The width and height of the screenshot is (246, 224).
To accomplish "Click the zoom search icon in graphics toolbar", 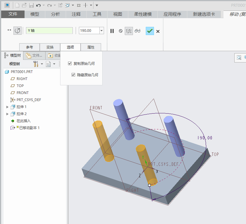I will tap(239, 57).
